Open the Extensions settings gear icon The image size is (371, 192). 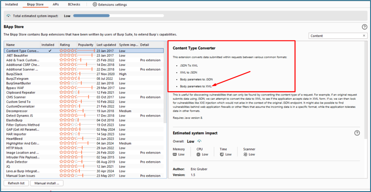(x=95, y=4)
